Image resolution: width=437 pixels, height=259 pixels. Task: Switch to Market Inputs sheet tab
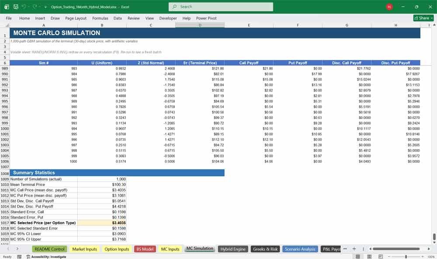84,249
